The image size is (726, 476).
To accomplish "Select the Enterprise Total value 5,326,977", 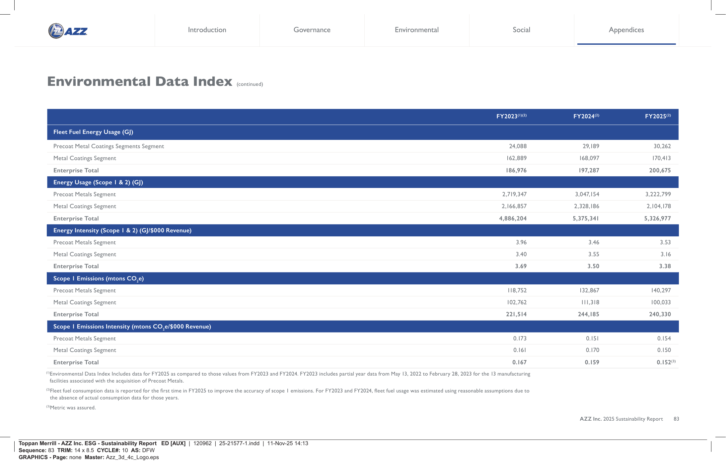I will 657,218.
